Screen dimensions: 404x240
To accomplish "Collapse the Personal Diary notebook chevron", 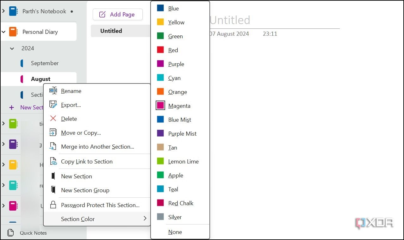I will pos(3,32).
